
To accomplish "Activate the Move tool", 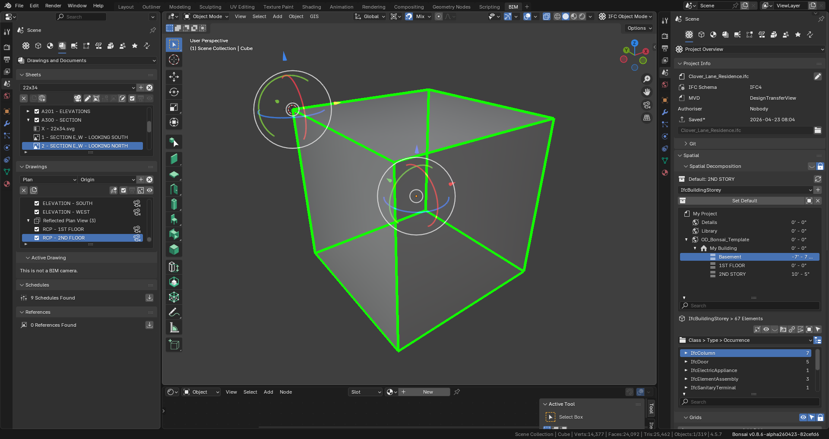I will tap(174, 77).
